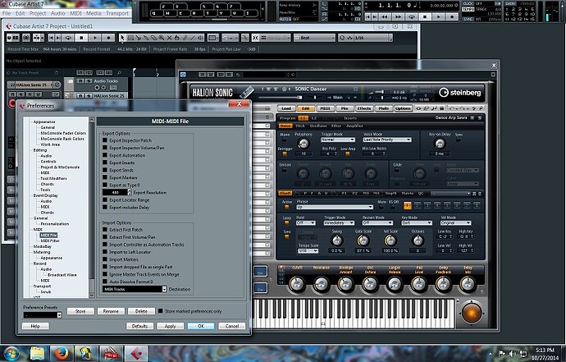Screen dimensions: 566x362
Task: Select the arrow Object Selection tool
Action: point(122,38)
